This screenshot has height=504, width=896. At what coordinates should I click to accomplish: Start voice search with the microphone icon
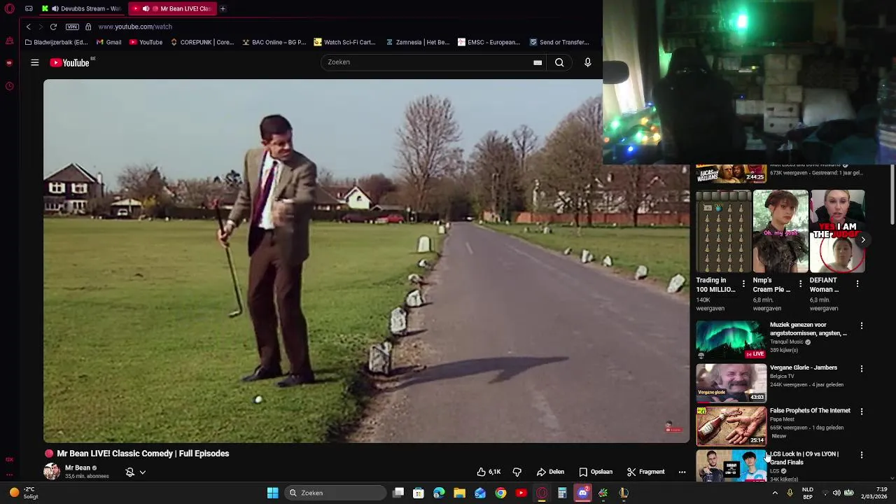(588, 62)
